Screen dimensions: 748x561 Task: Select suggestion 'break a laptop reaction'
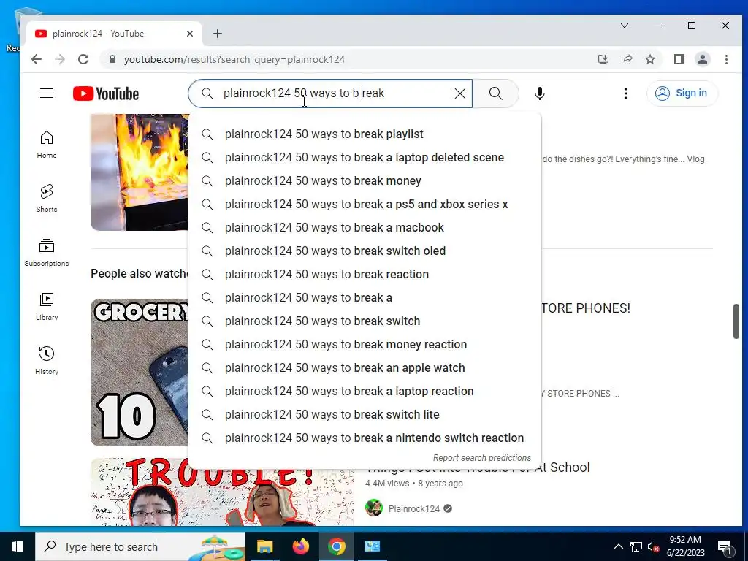coord(365,392)
